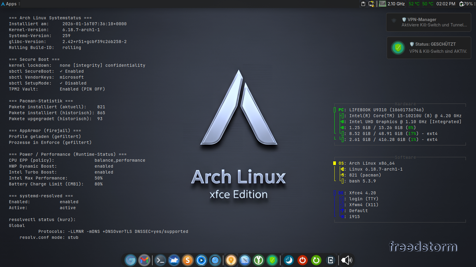
Task: Click the glibc version "2.42+r51+gcbf39c26b258-2"
Action: pos(95,42)
